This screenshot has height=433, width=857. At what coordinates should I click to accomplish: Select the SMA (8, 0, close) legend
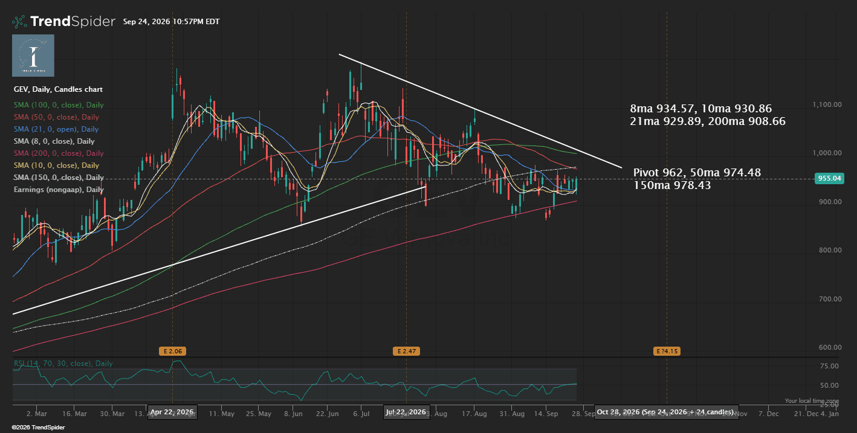pyautogui.click(x=54, y=141)
